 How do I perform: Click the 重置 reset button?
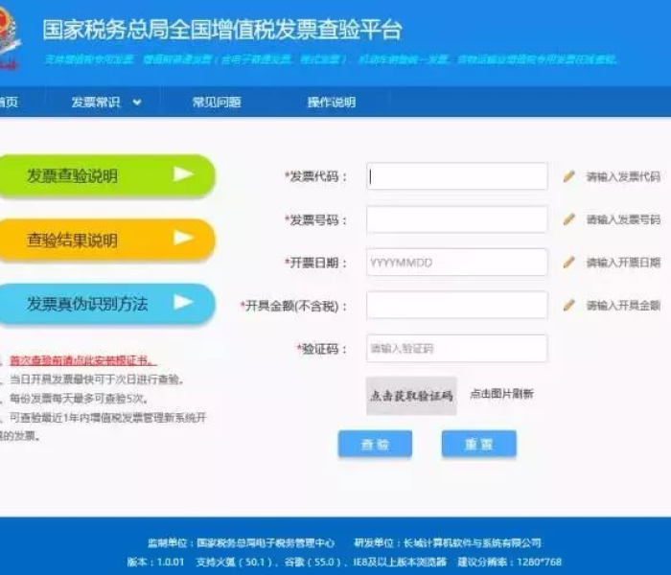[479, 444]
